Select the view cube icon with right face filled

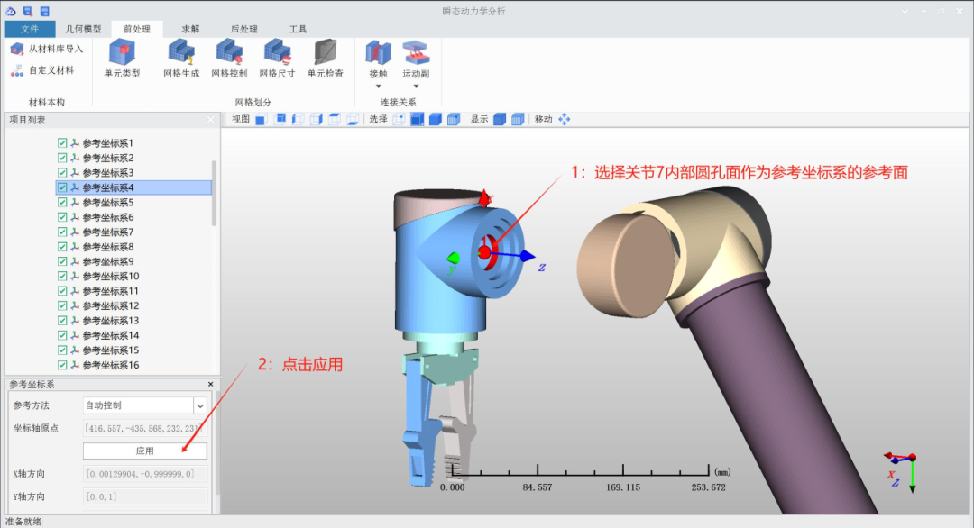point(317,119)
